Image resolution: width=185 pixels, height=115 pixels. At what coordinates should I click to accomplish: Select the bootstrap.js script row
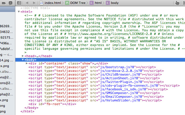(x=92, y=67)
